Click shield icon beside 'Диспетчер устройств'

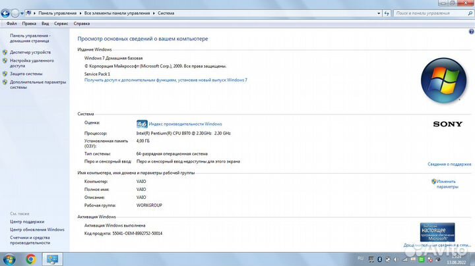tap(5, 52)
